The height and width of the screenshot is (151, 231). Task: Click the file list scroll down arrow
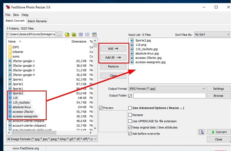click(95, 128)
